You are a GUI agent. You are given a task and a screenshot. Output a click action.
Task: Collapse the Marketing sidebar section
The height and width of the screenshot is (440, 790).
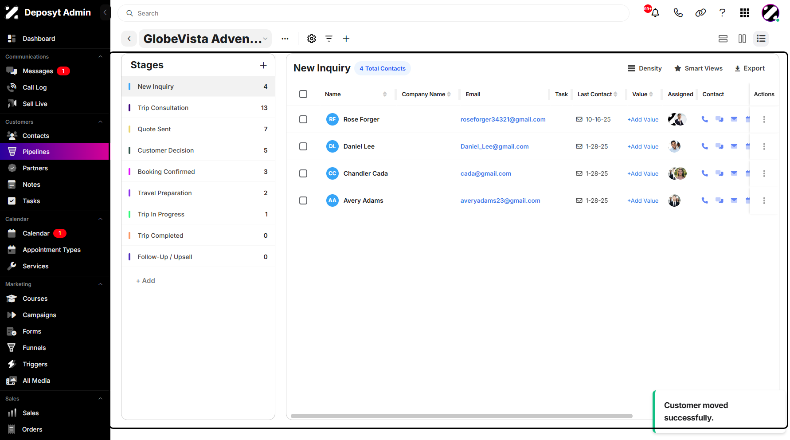[100, 284]
